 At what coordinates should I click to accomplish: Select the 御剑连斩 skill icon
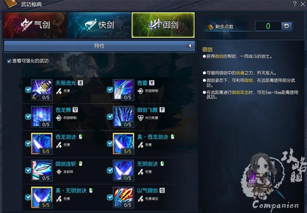(x=42, y=170)
